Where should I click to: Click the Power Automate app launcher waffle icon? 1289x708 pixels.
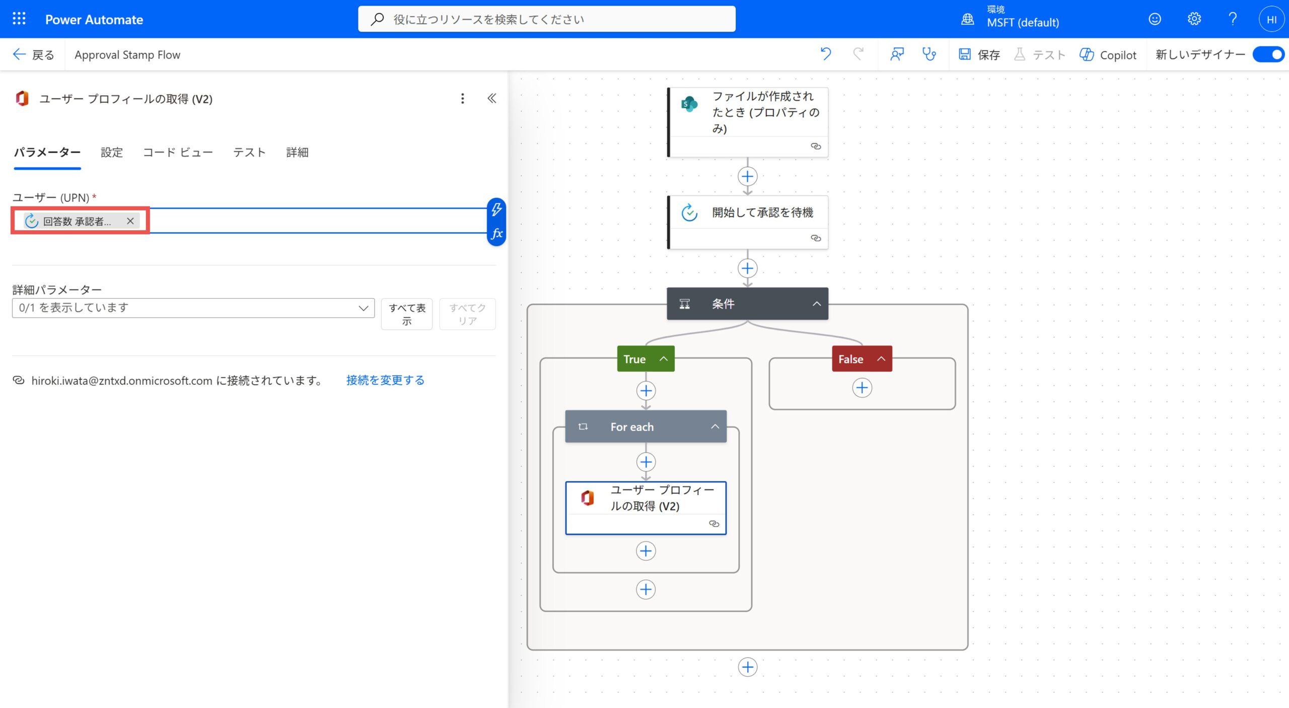point(18,19)
